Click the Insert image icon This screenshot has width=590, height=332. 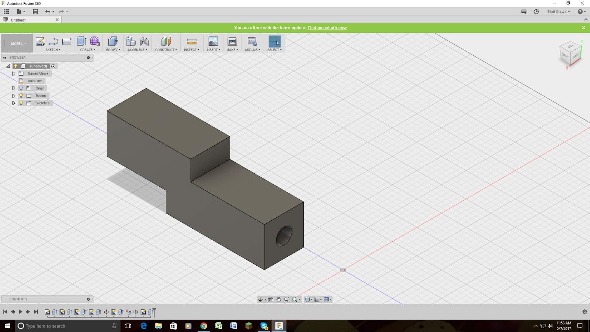click(x=213, y=41)
